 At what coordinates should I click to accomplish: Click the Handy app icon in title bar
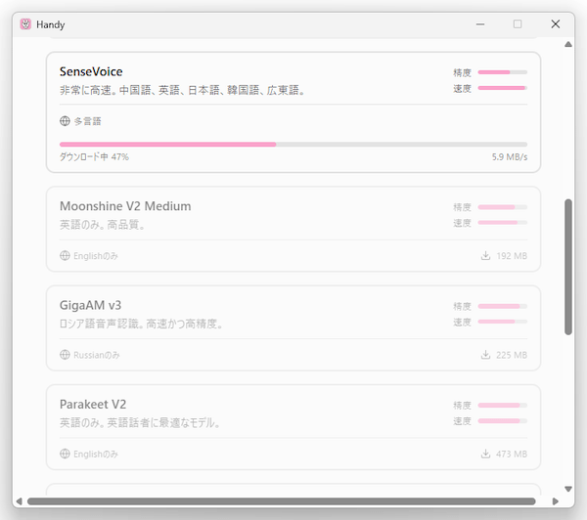click(x=24, y=24)
